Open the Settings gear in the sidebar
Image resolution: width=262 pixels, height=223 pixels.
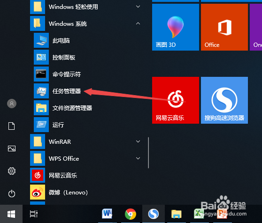coord(12,171)
